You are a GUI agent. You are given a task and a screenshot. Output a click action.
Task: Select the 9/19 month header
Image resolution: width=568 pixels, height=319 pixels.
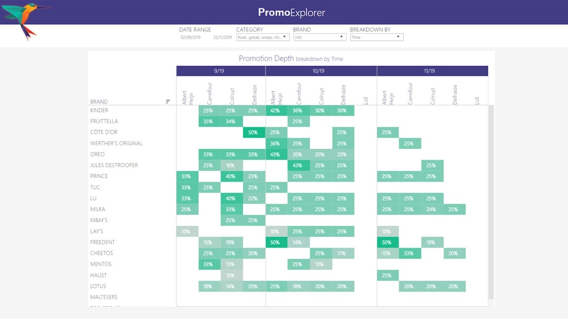221,71
